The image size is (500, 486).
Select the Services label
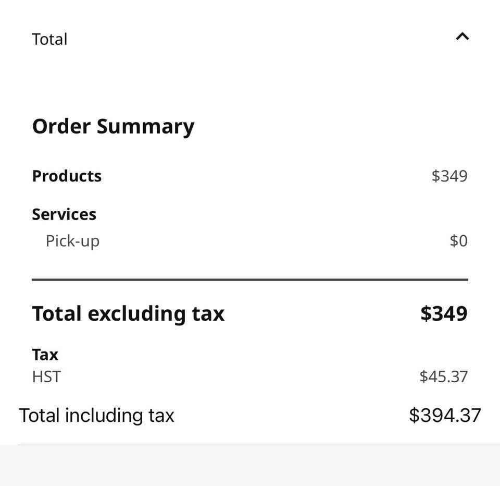(64, 214)
